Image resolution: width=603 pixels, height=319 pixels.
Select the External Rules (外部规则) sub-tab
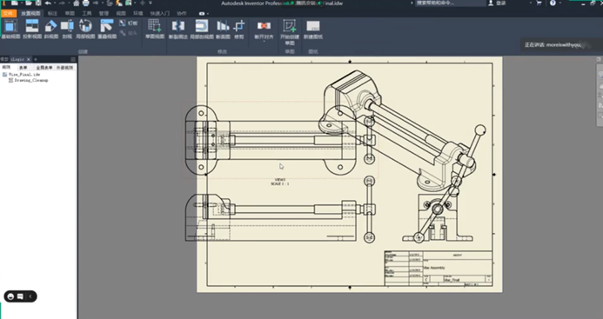pos(64,67)
